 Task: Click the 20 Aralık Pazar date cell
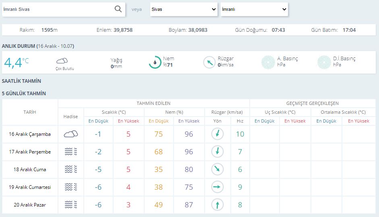click(30, 205)
